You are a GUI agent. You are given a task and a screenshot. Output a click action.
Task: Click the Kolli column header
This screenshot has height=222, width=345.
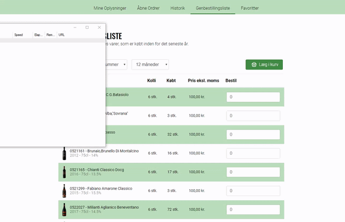tap(152, 81)
